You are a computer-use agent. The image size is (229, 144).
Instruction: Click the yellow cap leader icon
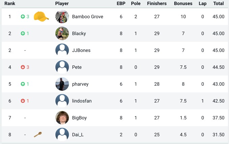(41, 17)
